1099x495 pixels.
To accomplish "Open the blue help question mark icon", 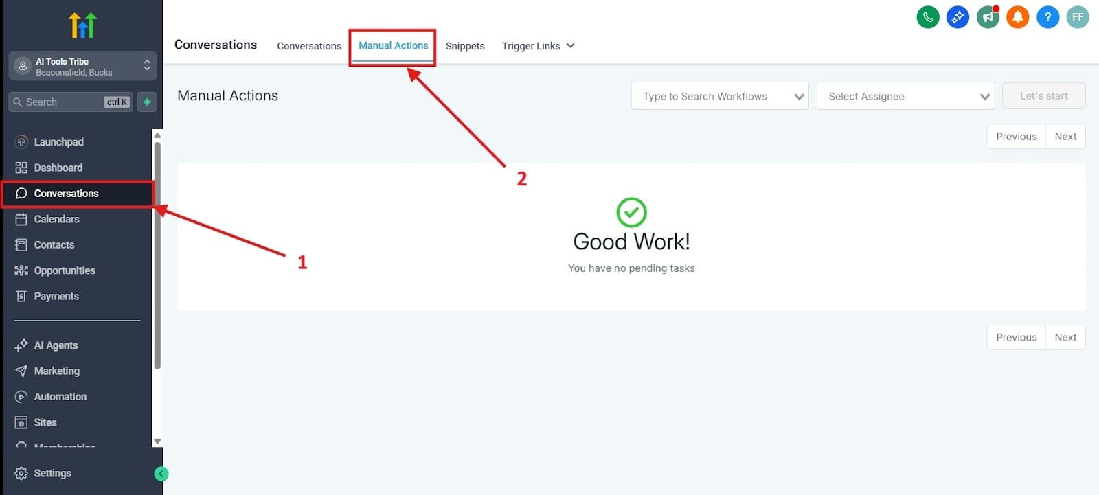I will click(x=1047, y=17).
